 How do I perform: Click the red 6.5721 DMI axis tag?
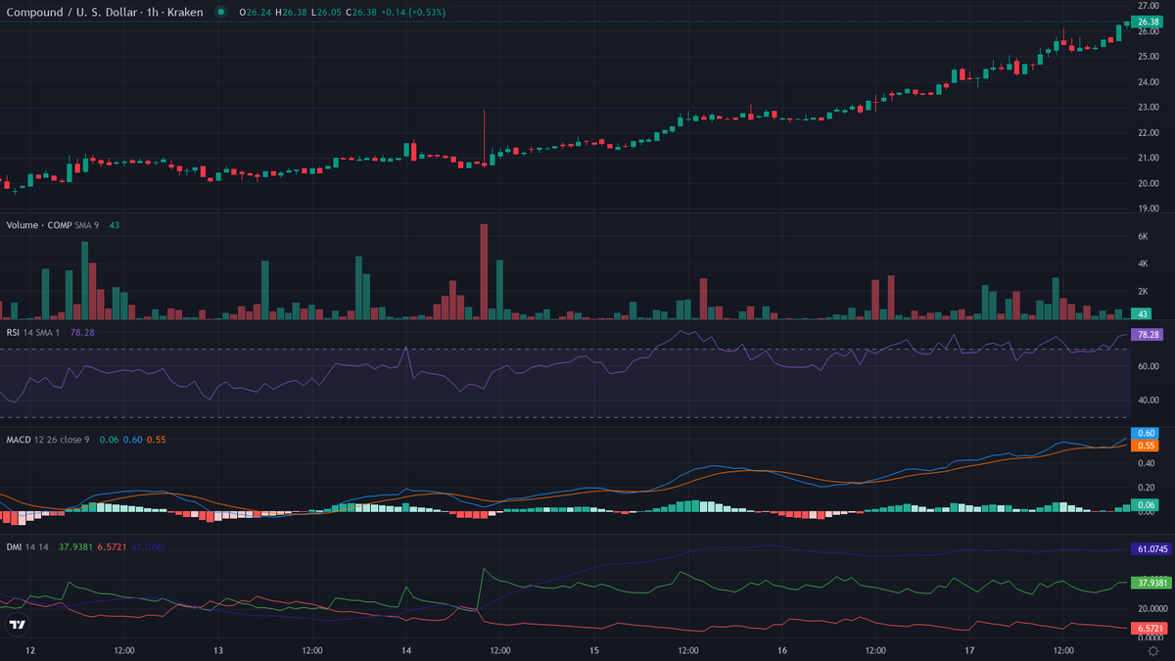pos(1150,628)
